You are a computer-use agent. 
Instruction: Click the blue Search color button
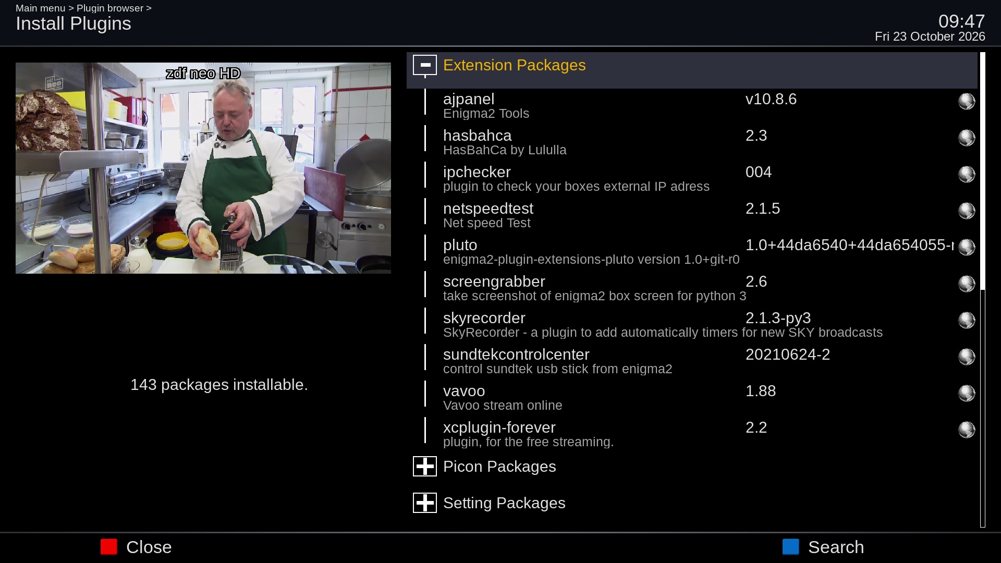pyautogui.click(x=791, y=547)
